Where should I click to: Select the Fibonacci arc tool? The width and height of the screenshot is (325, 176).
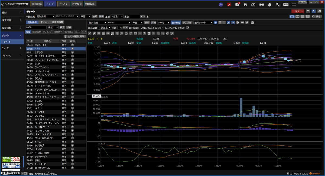(108, 34)
